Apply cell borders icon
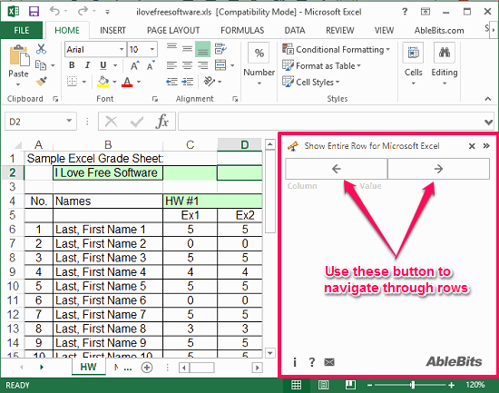 point(73,82)
